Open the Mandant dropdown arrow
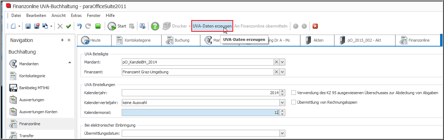The height and width of the screenshot is (140, 444). point(283,62)
